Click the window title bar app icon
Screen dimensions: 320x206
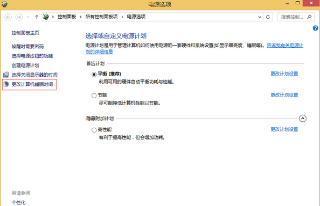[x=4, y=4]
